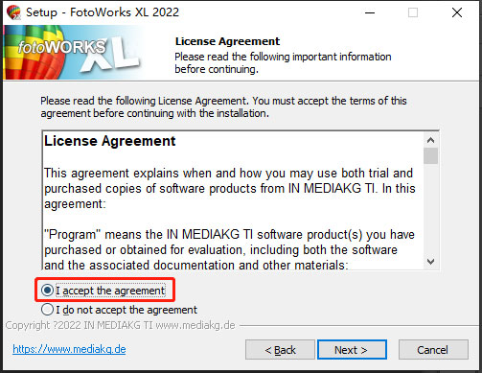The width and height of the screenshot is (482, 373).
Task: Click the empty scrollbar track below thumb
Action: (x=430, y=209)
